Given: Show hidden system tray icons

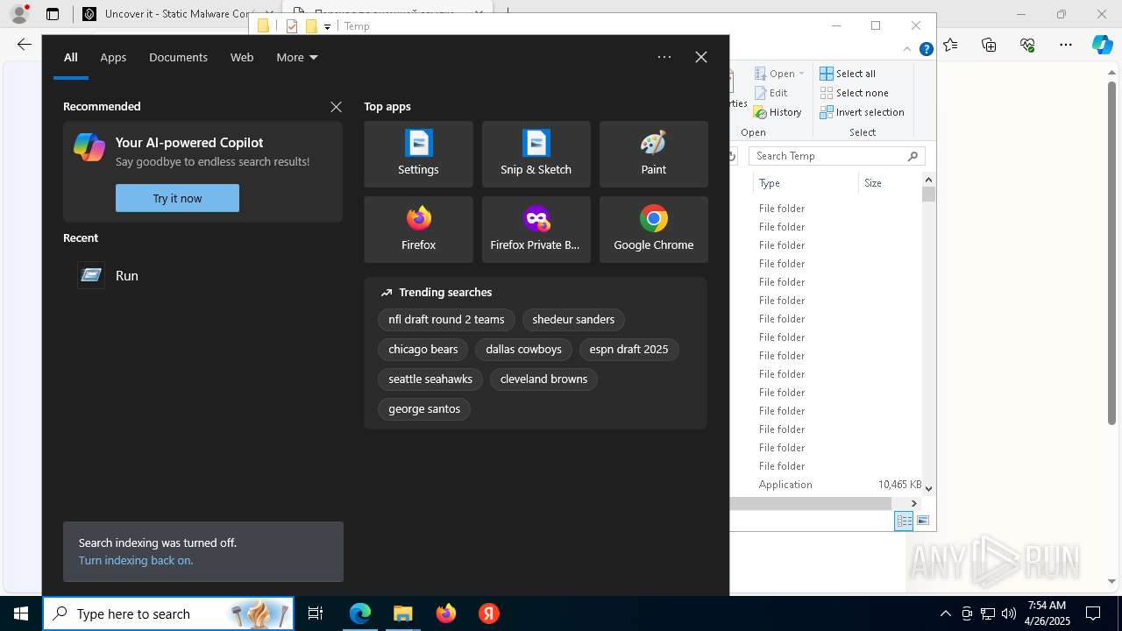Looking at the screenshot, I should pos(945,613).
